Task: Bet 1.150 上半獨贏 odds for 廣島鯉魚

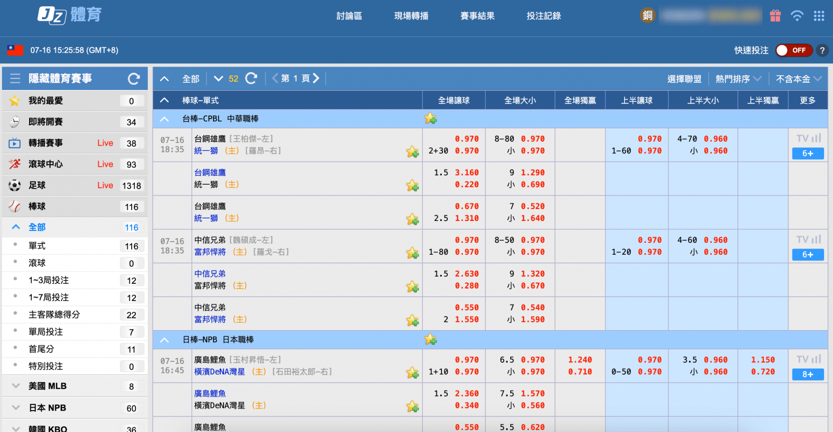Action: 763,360
